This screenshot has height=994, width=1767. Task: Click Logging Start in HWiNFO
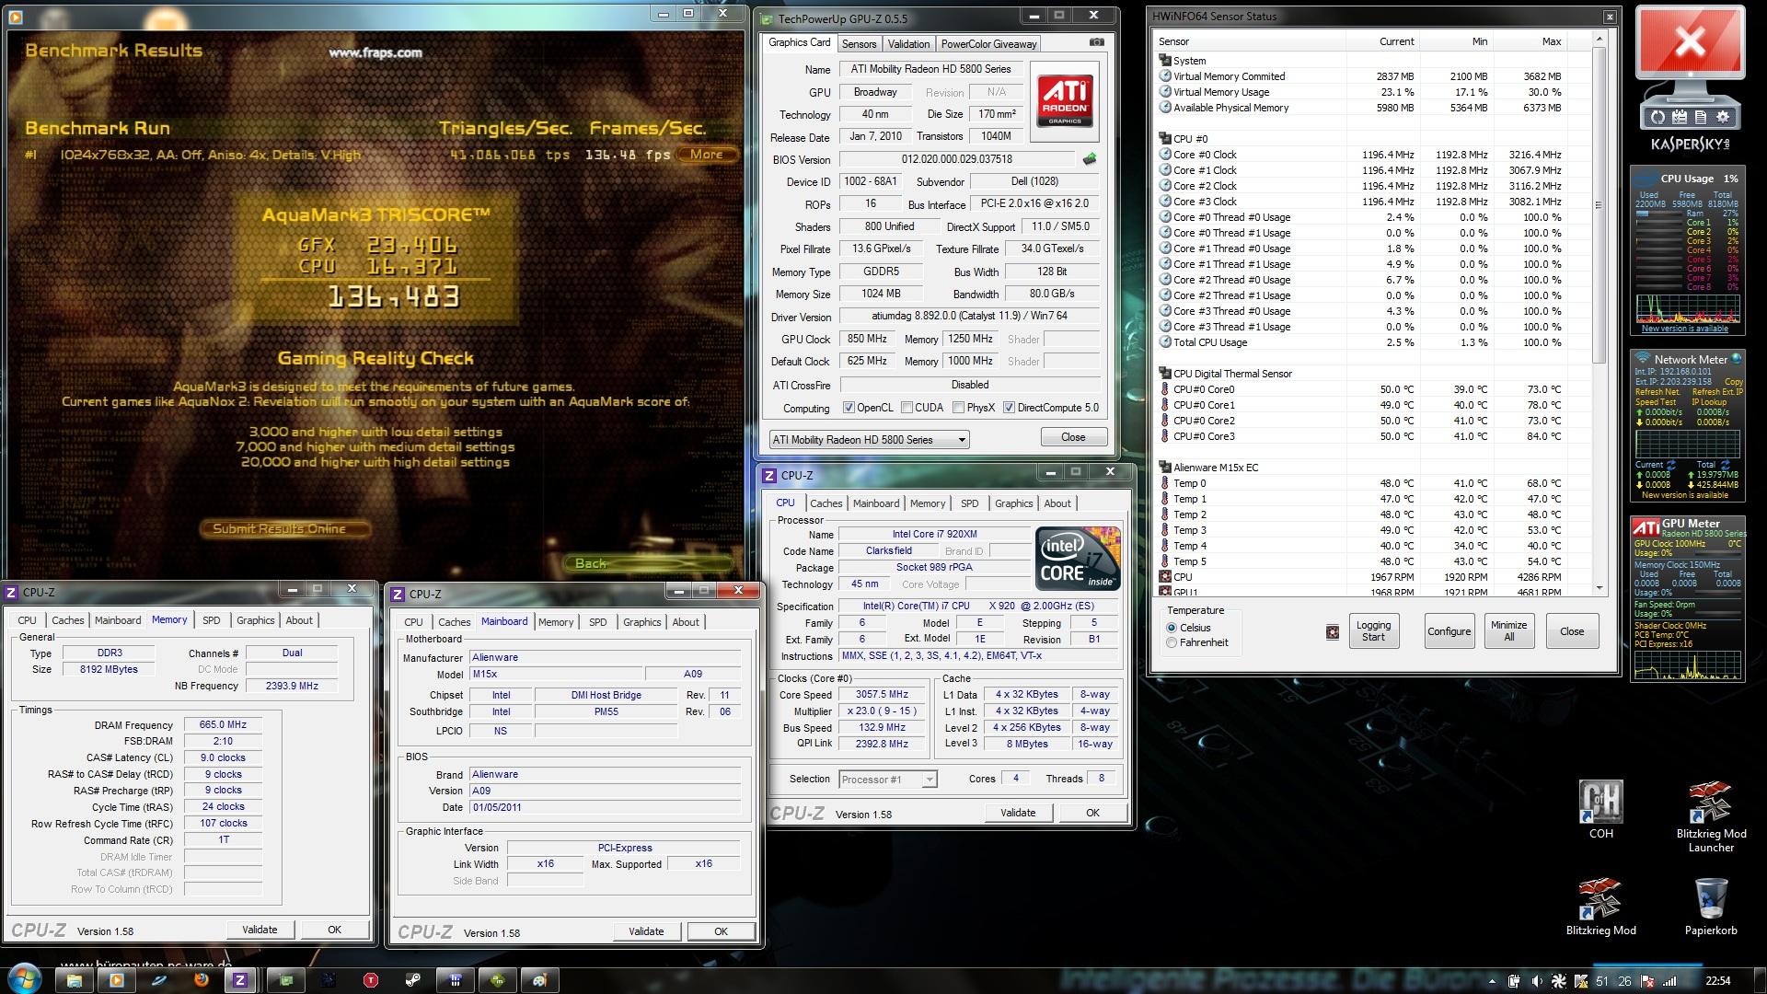pyautogui.click(x=1373, y=631)
